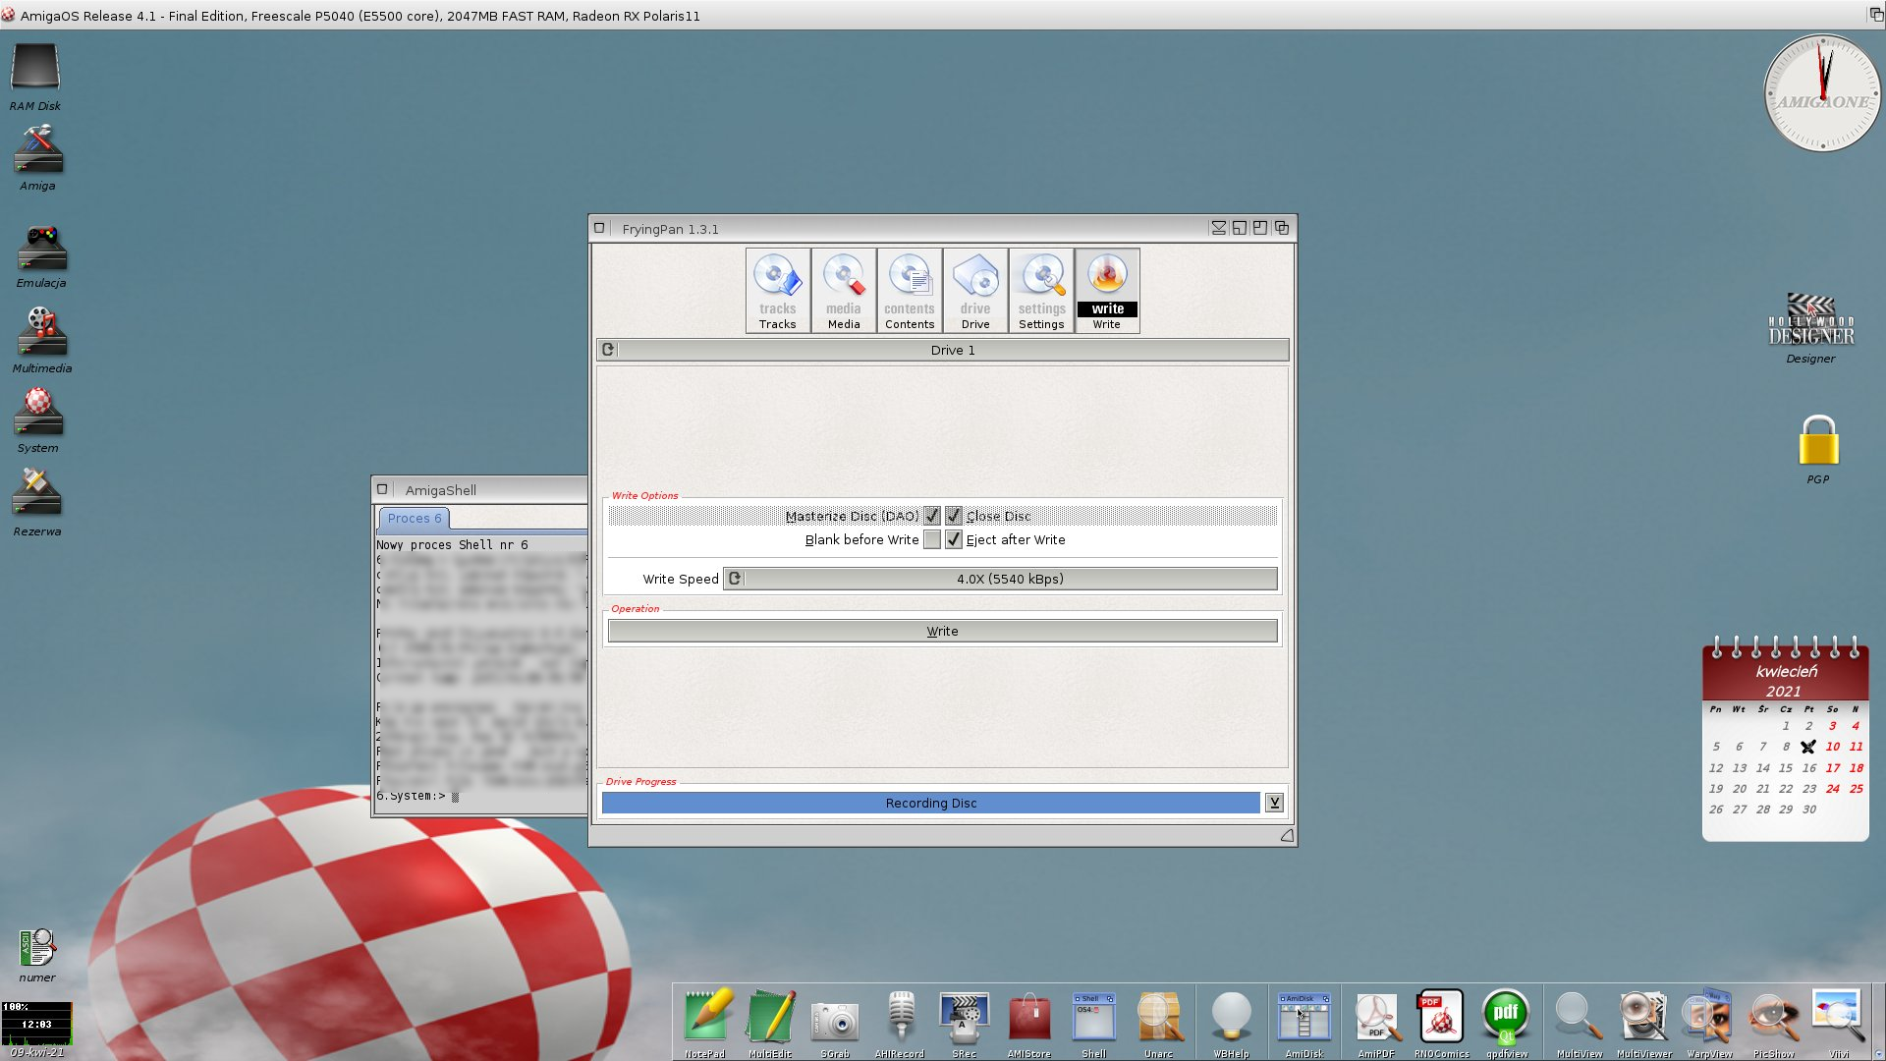Click the AmigaShell window title bar

[479, 489]
